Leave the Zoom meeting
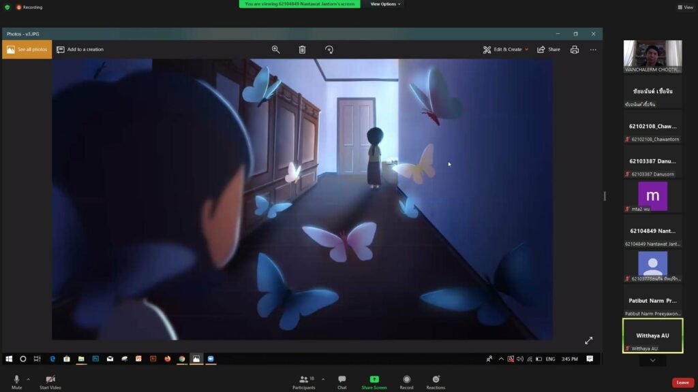698x392 pixels. [682, 382]
